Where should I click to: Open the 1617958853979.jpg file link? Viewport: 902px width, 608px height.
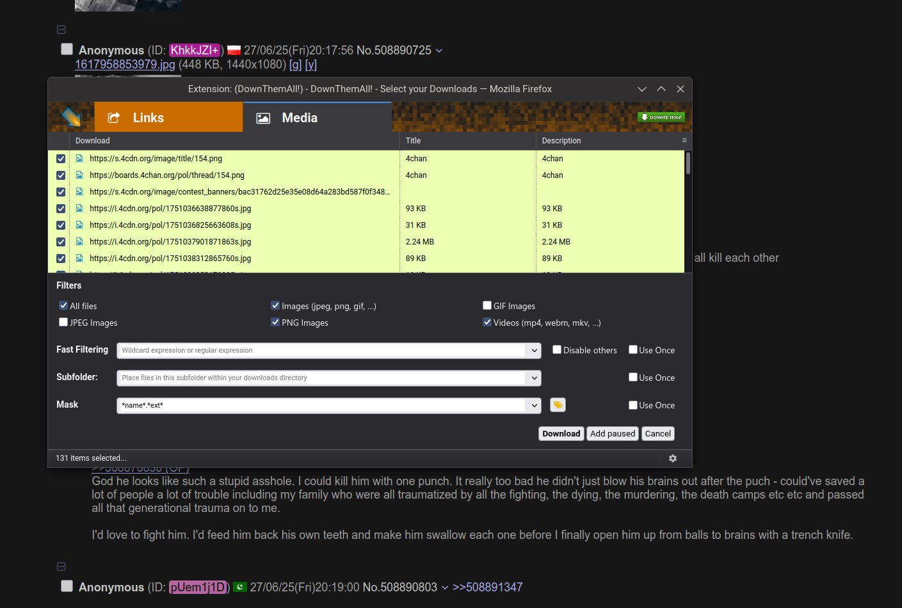(x=125, y=65)
